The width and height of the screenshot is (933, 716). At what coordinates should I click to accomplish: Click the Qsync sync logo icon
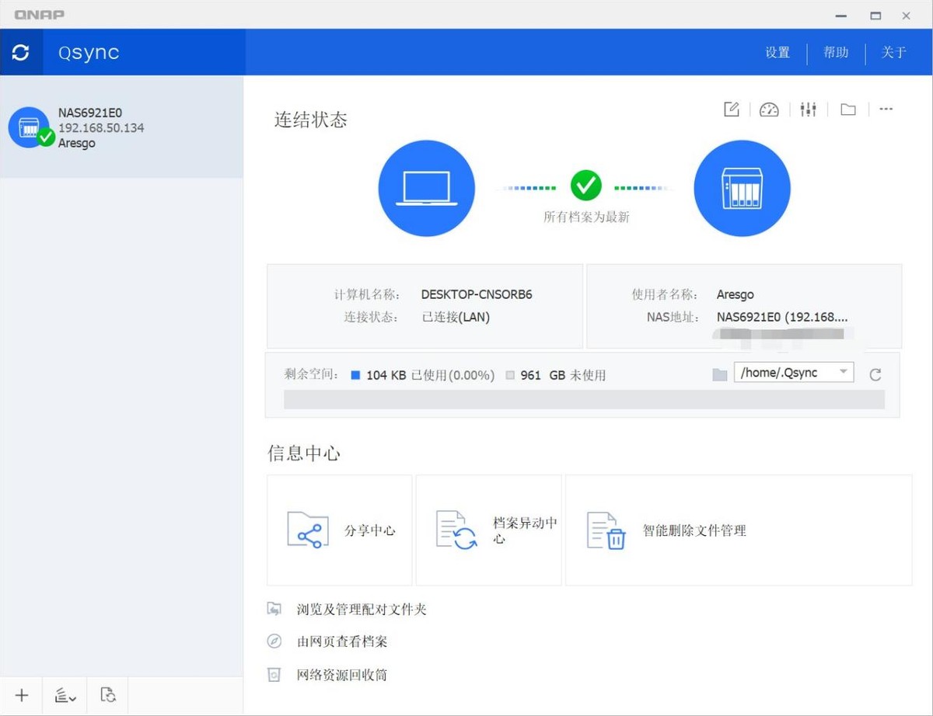point(21,52)
